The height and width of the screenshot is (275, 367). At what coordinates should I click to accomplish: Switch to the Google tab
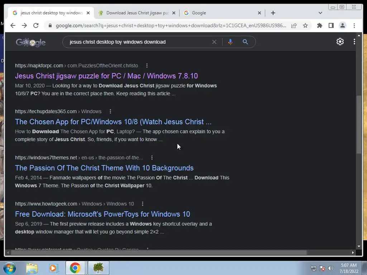pos(222,13)
